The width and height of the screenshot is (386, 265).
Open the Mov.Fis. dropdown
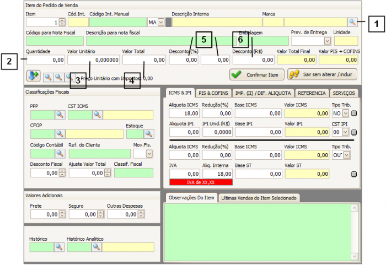(150, 154)
